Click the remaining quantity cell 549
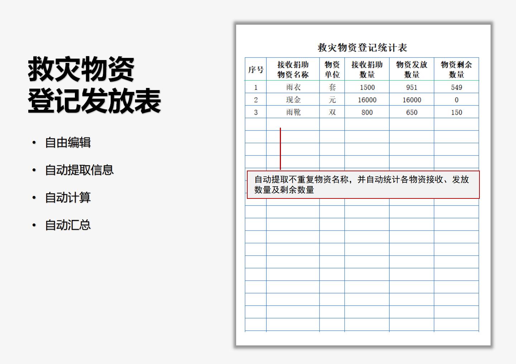The image size is (516, 364). pyautogui.click(x=456, y=87)
